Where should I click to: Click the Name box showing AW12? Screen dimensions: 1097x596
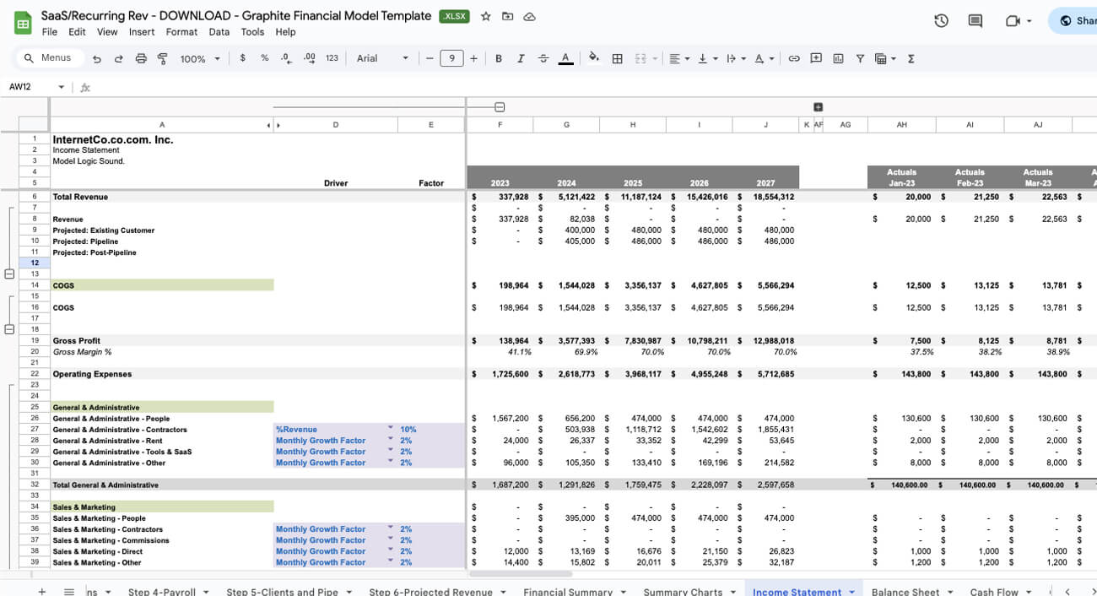click(x=36, y=87)
